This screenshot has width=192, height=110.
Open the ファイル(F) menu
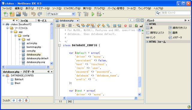(7, 8)
